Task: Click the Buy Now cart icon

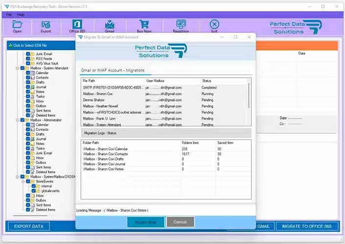Action: (x=144, y=24)
